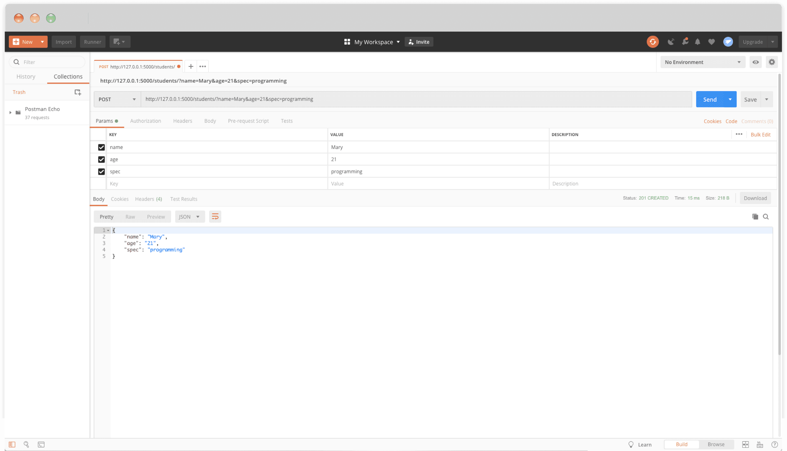Select the Raw view for response body
The width and height of the screenshot is (787, 451).
coord(130,216)
